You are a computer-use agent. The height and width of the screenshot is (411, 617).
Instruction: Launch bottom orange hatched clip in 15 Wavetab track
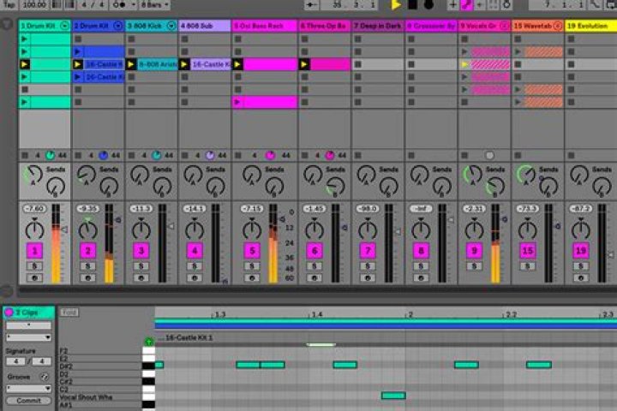click(518, 102)
